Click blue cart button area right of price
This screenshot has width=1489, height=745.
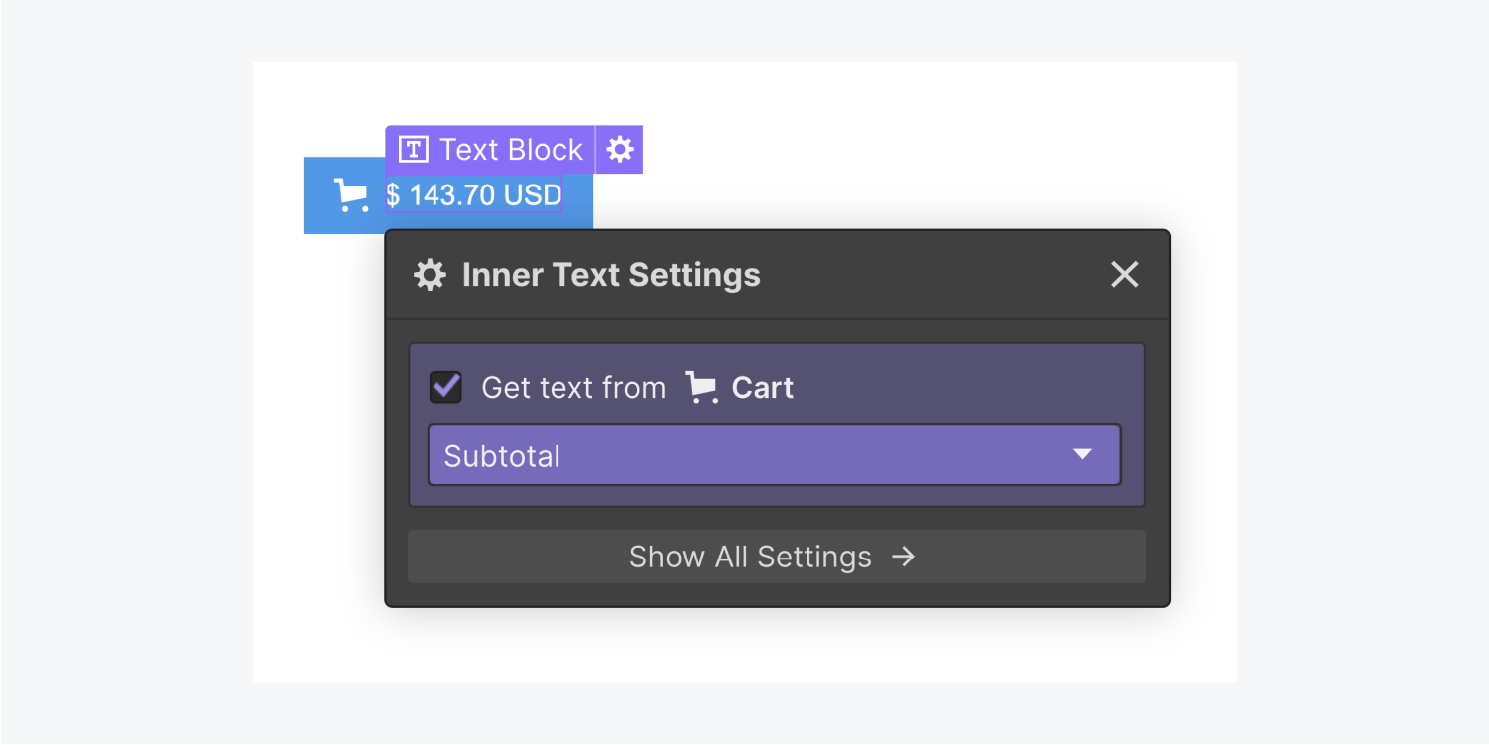(x=578, y=195)
